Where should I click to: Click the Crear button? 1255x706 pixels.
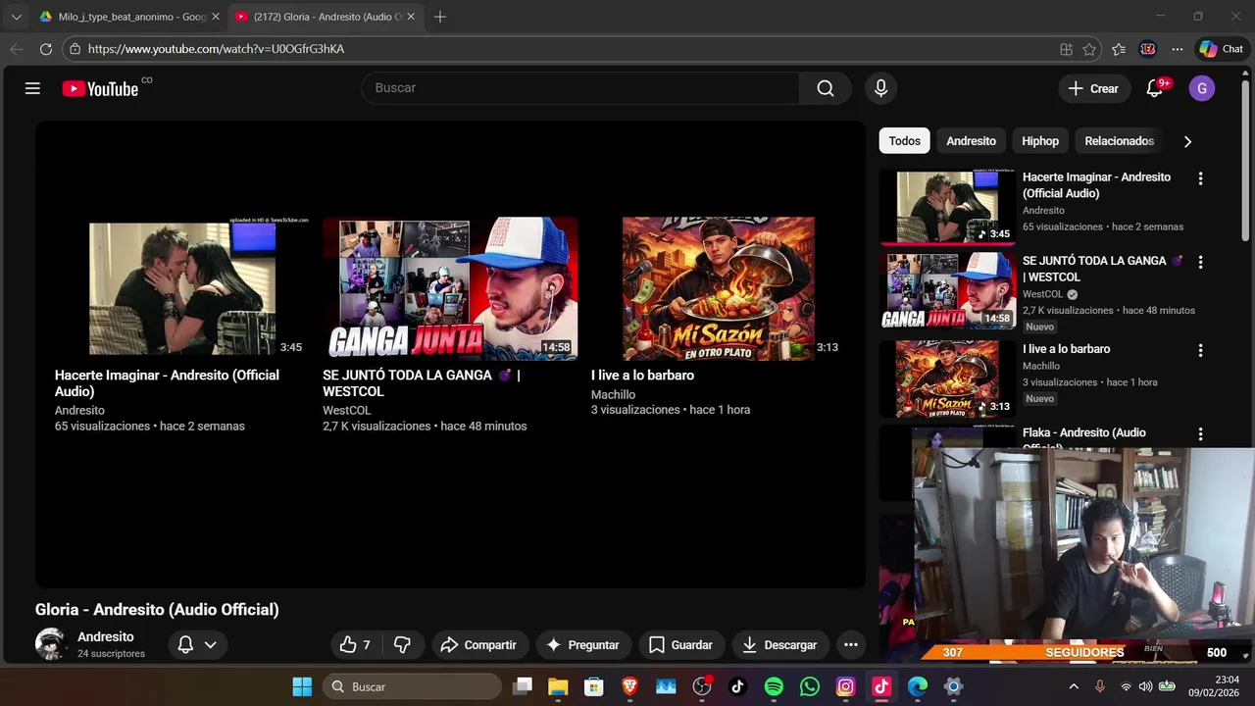pyautogui.click(x=1093, y=88)
